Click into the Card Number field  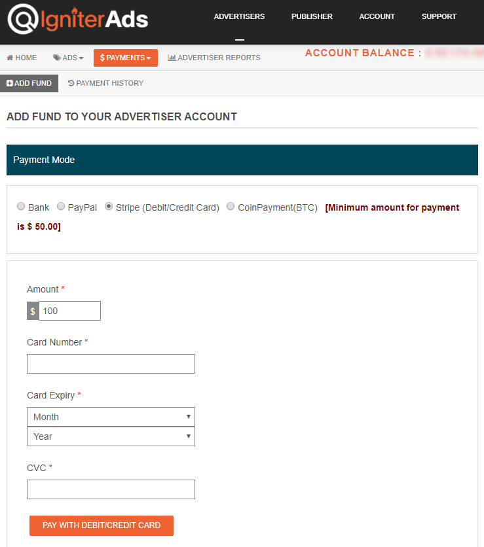click(x=111, y=364)
